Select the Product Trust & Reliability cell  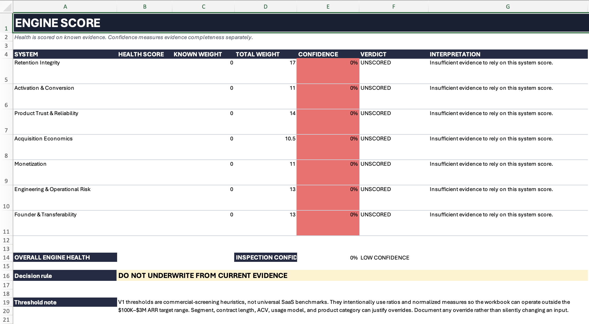pyautogui.click(x=65, y=122)
